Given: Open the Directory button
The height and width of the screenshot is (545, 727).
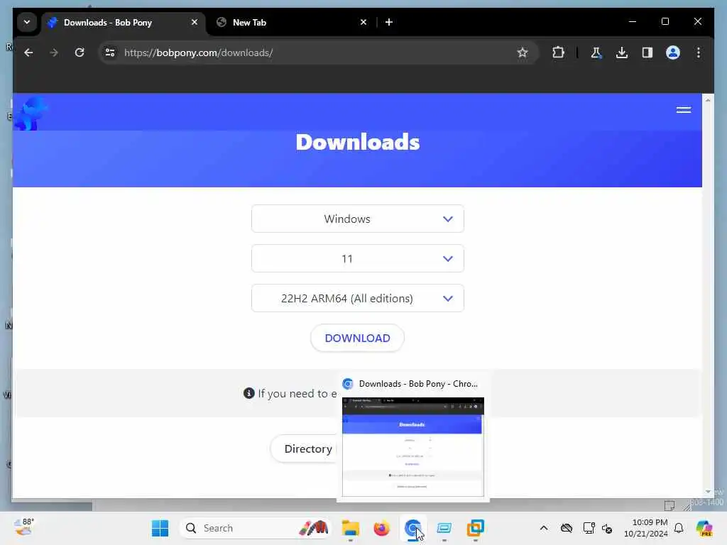Looking at the screenshot, I should (x=304, y=449).
